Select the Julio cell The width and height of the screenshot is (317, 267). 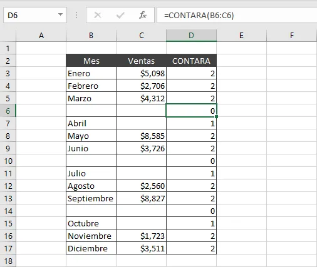coord(91,173)
